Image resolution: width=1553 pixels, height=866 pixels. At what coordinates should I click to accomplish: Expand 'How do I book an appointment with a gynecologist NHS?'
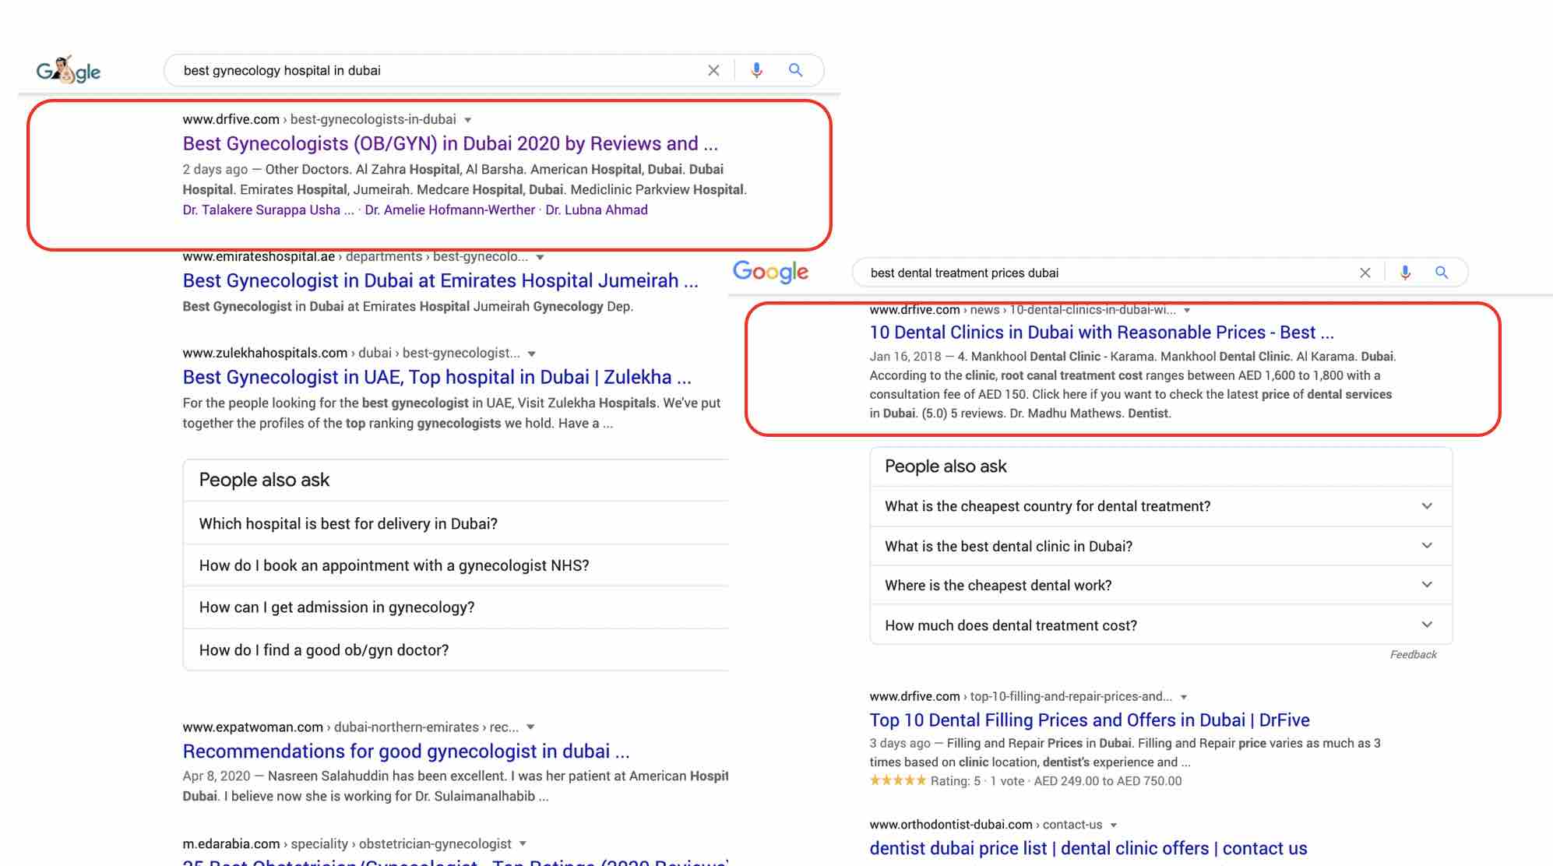[456, 565]
